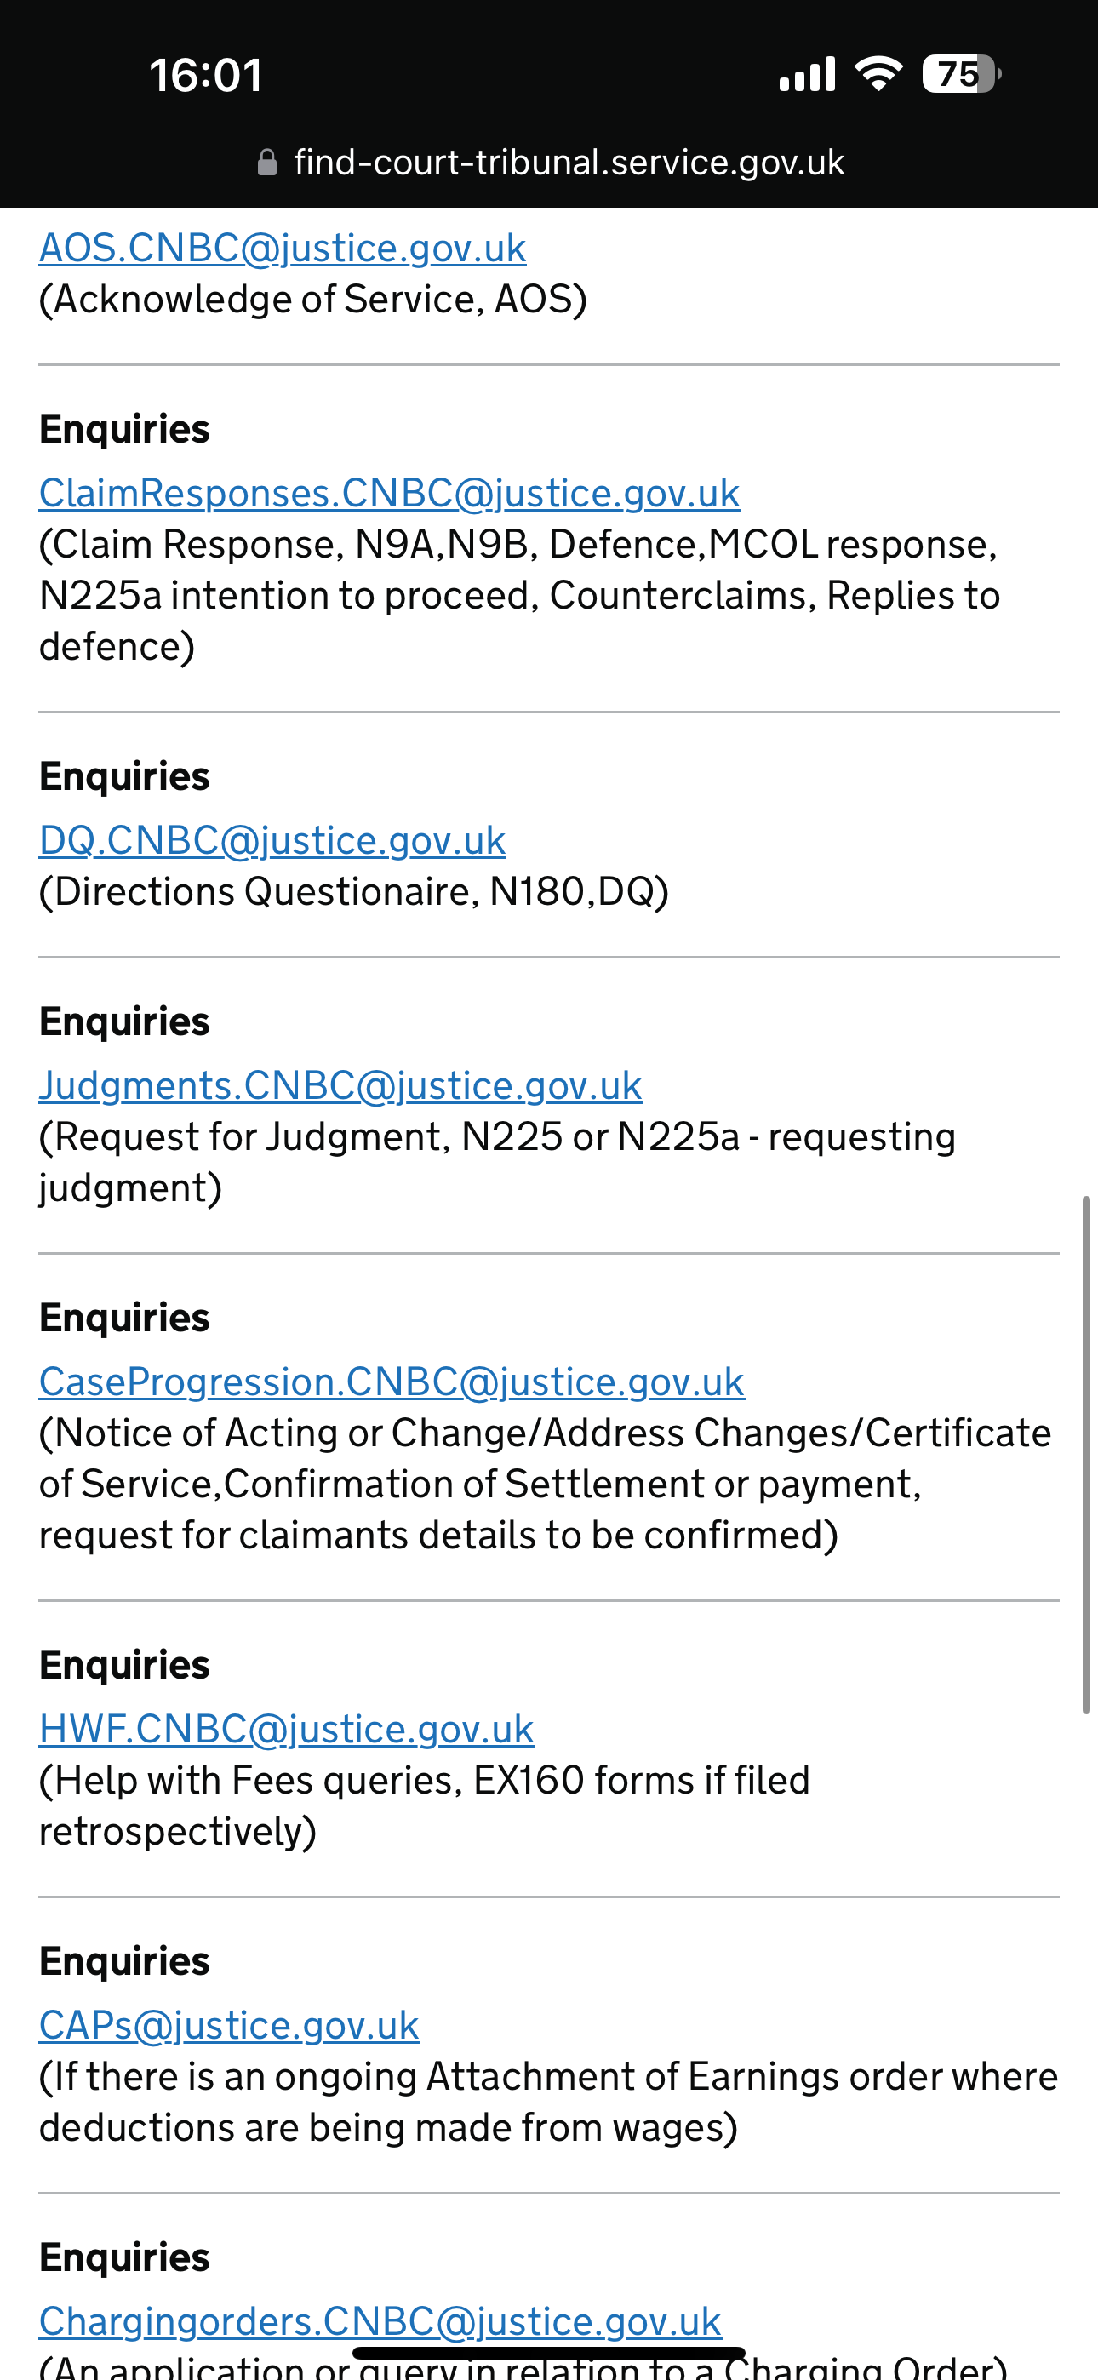Open the Judgments.CNBC@justice.gov.uk email link

click(340, 1084)
